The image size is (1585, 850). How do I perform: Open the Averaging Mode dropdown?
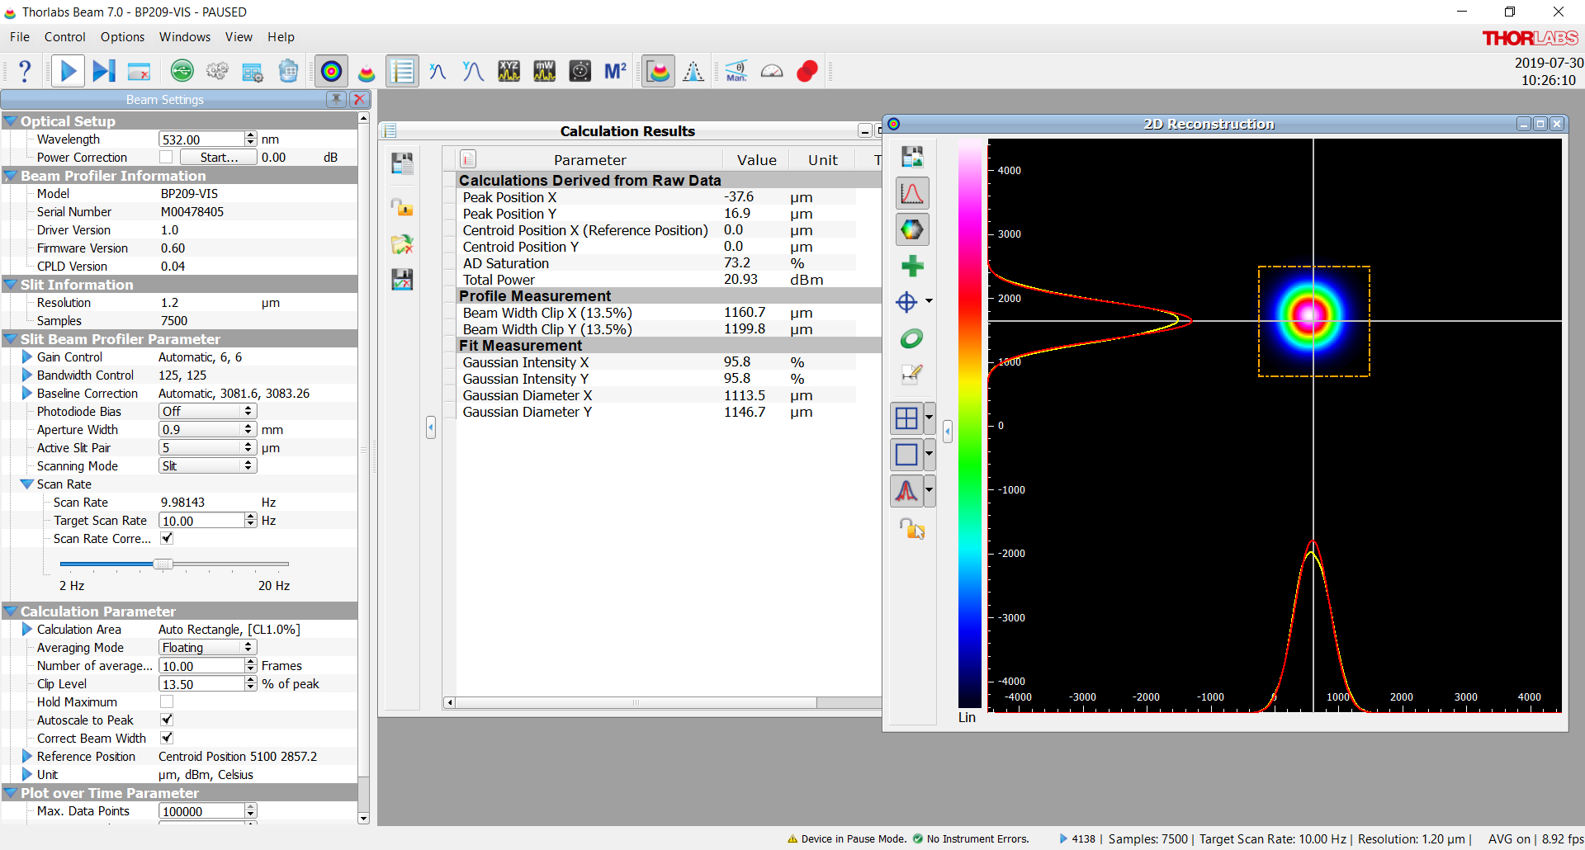(x=207, y=647)
